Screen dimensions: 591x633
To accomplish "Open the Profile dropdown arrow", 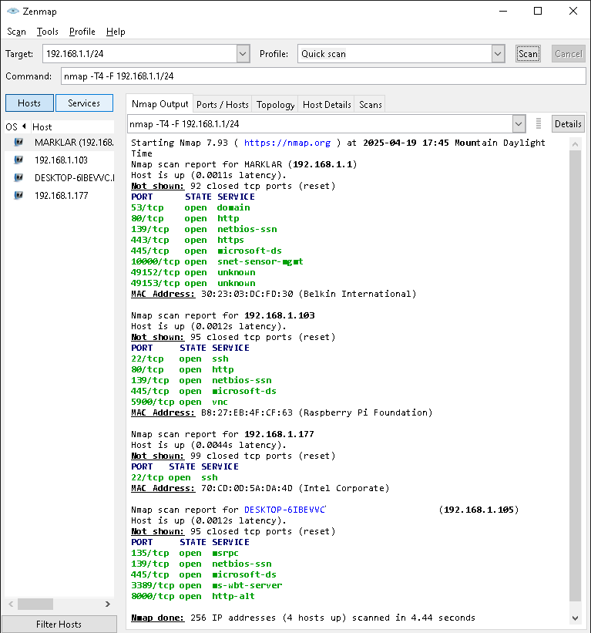I will 498,54.
